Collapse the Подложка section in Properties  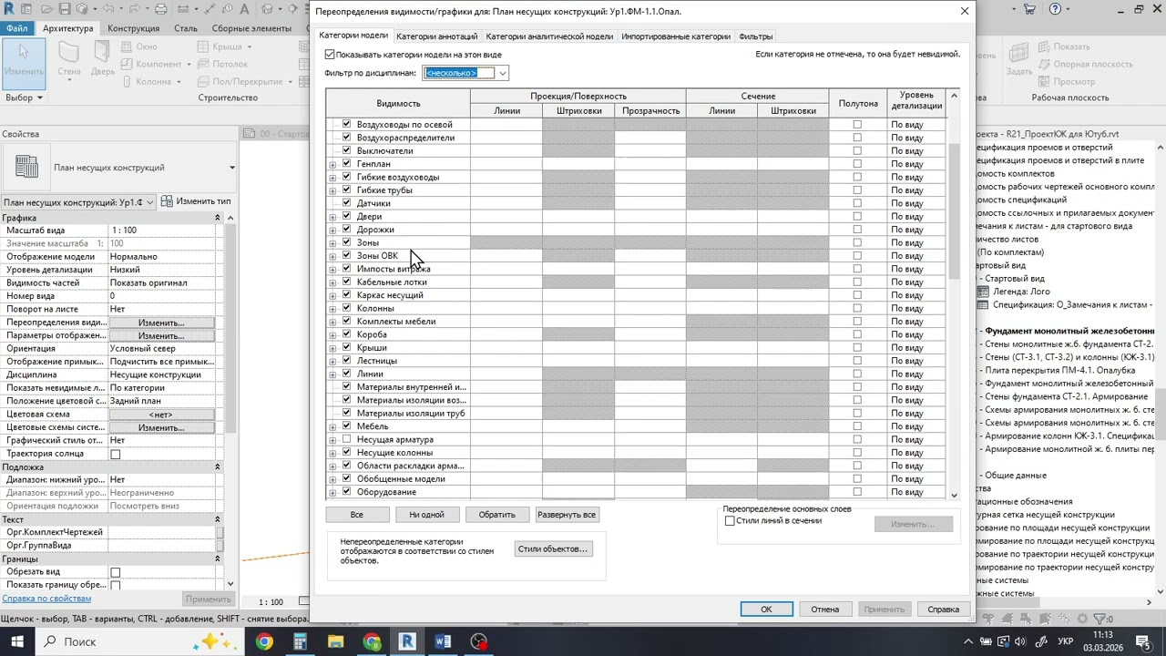tap(217, 466)
